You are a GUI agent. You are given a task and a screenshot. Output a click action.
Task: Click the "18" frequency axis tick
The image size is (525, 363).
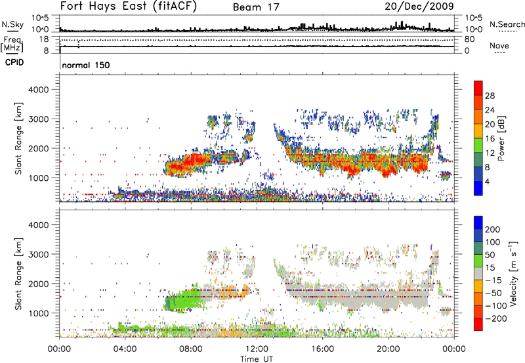point(44,39)
